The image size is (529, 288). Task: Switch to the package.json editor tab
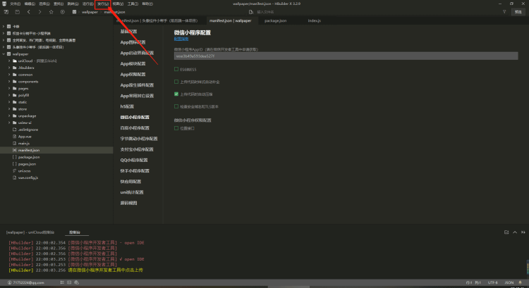pos(275,20)
